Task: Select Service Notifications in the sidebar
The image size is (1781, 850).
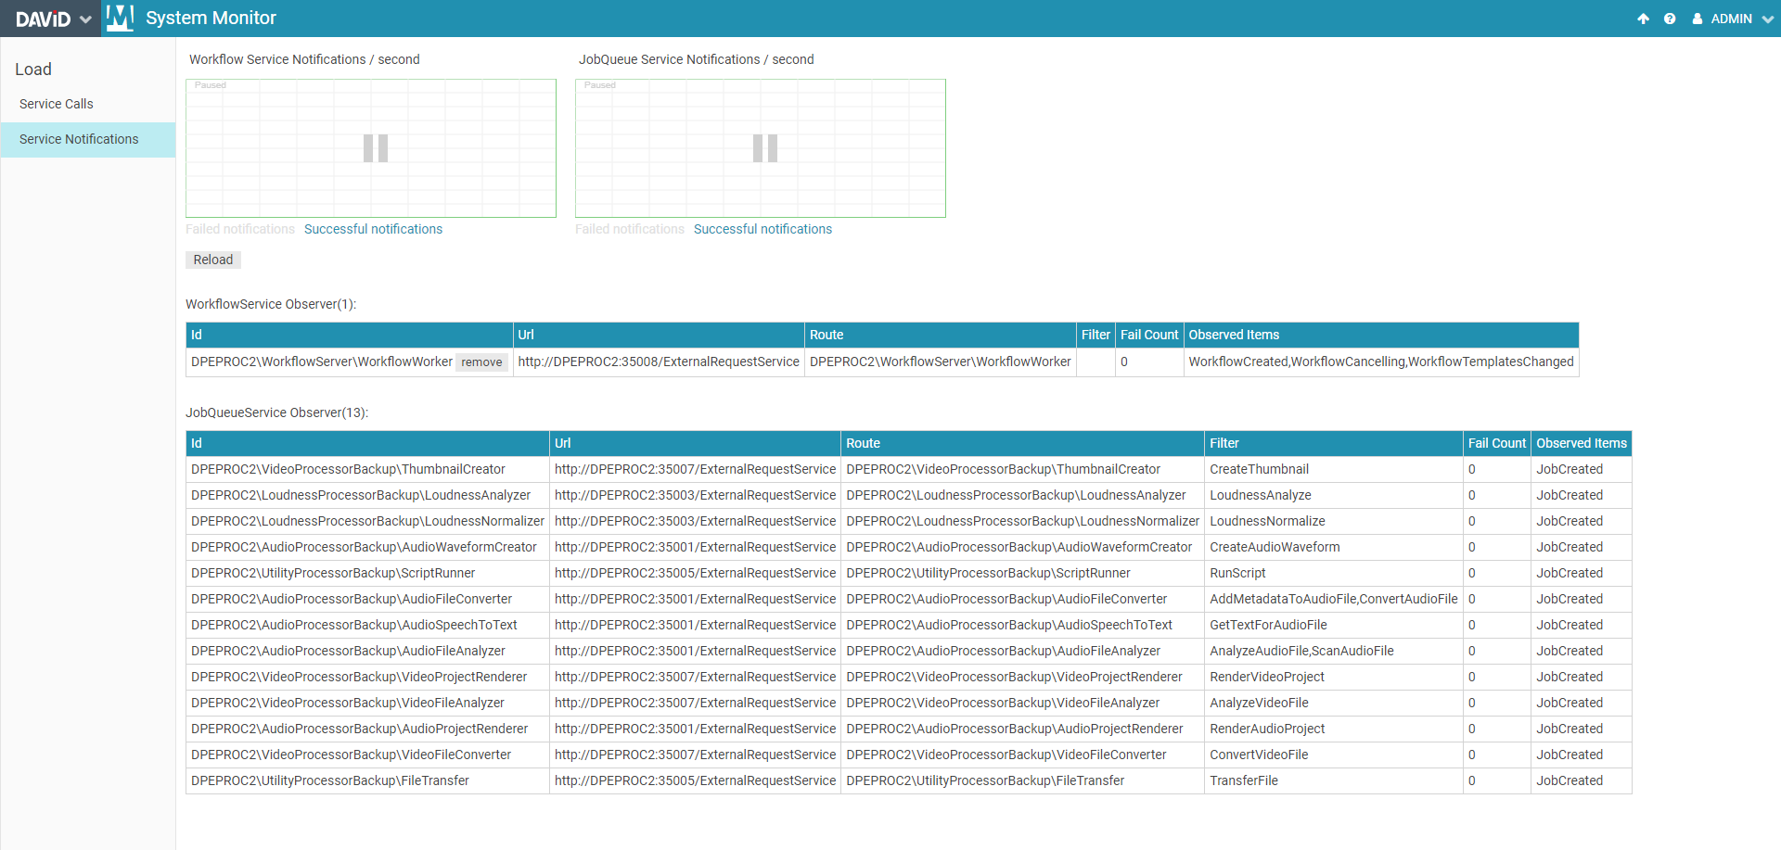Action: click(x=79, y=139)
